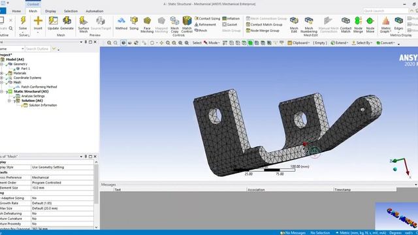
Task: Select the mesh Method icon
Action: [121, 21]
